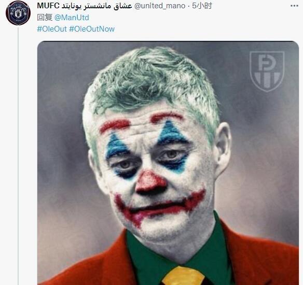Visit the @ManUtd mention link
This screenshot has height=285, width=303.
(x=72, y=18)
